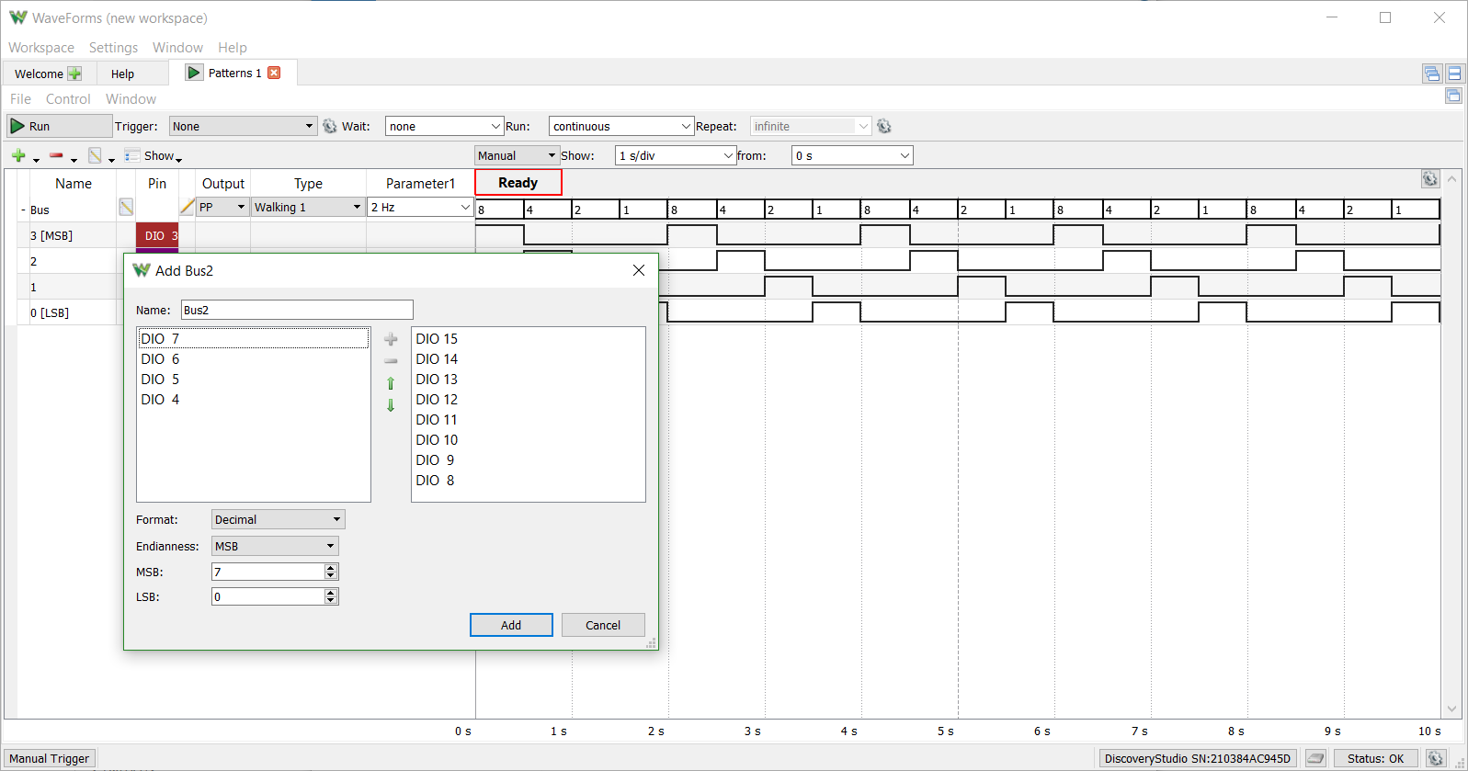Screen dimensions: 1468x771
Task: Open repeat settings gear next to Repeat dropdown
Action: [x=884, y=126]
